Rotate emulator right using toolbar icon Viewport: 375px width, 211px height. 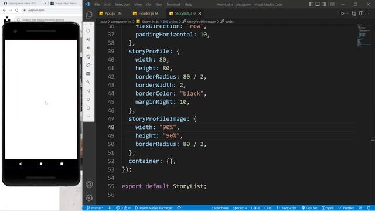[88, 65]
